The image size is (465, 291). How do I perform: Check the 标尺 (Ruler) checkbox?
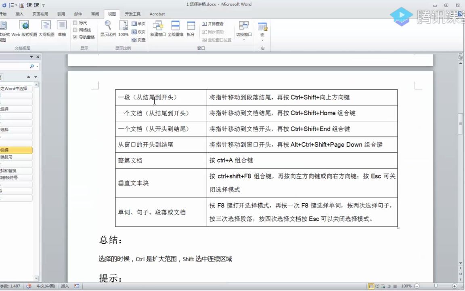click(x=75, y=23)
